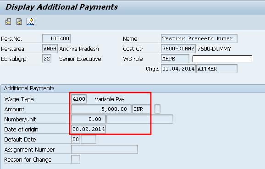Select the Name field Testing Praneeth kumar
The height and width of the screenshot is (169, 265).
(199, 38)
